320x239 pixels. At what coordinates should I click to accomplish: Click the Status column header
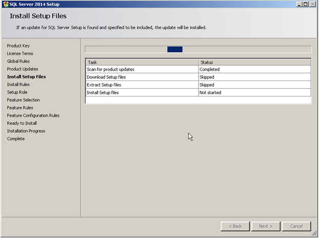(255, 63)
